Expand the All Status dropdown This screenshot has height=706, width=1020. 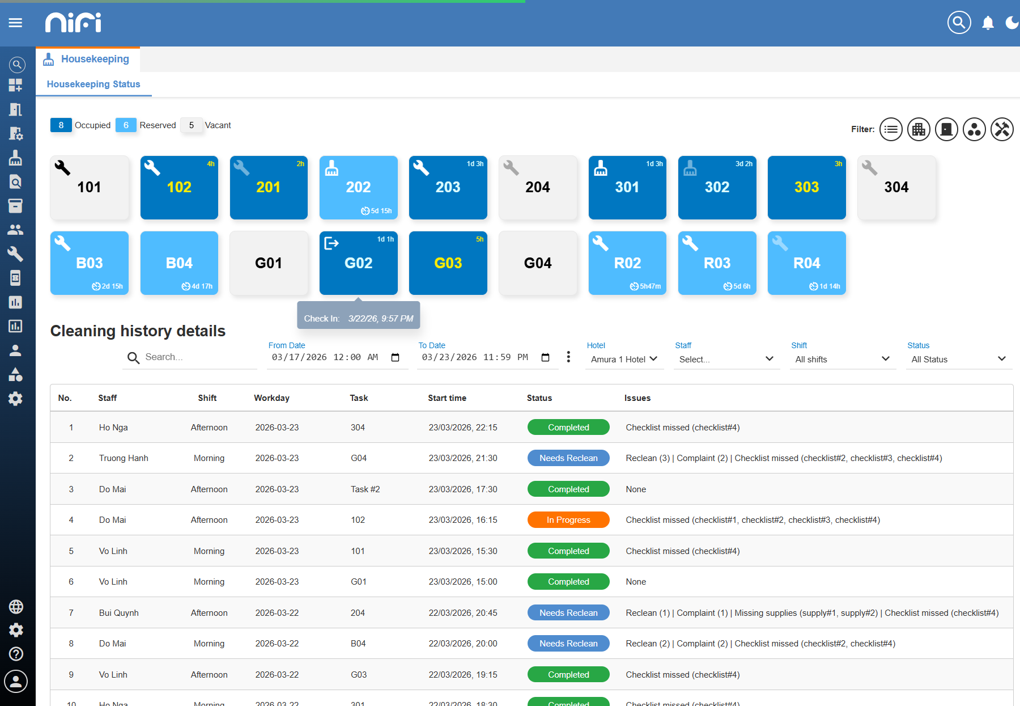click(959, 359)
